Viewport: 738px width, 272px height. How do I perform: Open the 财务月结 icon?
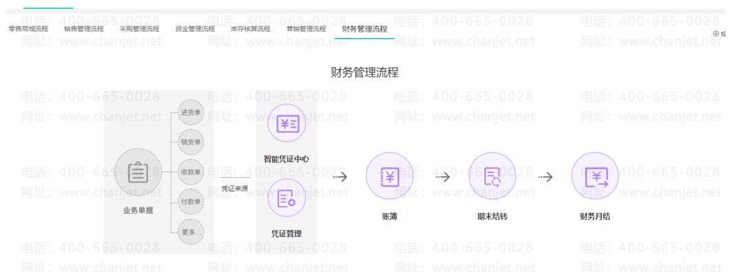point(595,176)
